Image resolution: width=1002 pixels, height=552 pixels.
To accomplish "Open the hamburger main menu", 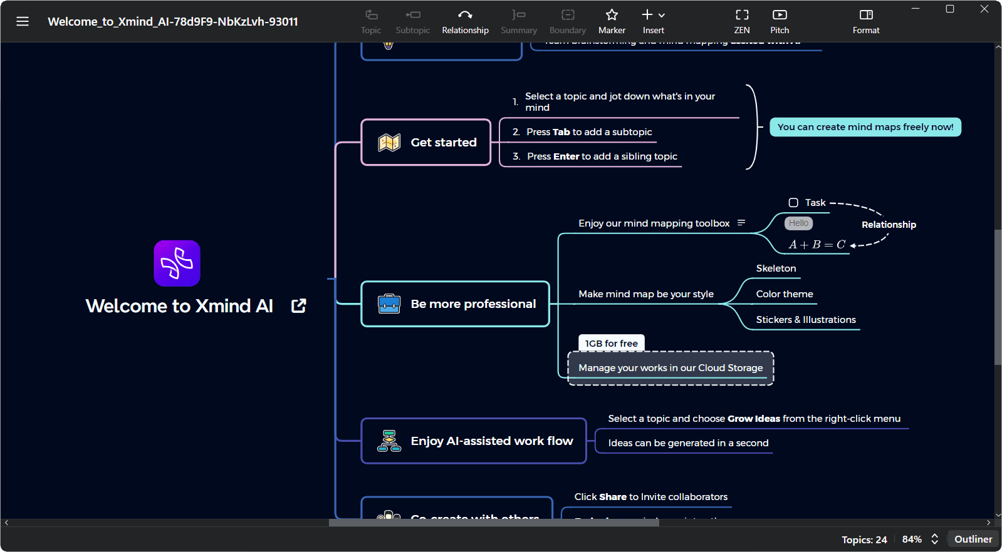I will pos(23,21).
